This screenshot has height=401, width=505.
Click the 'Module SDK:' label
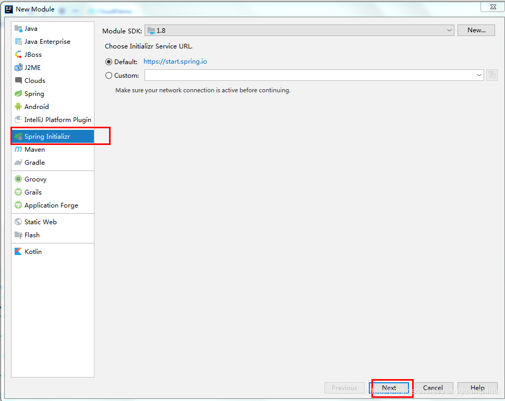coord(122,31)
